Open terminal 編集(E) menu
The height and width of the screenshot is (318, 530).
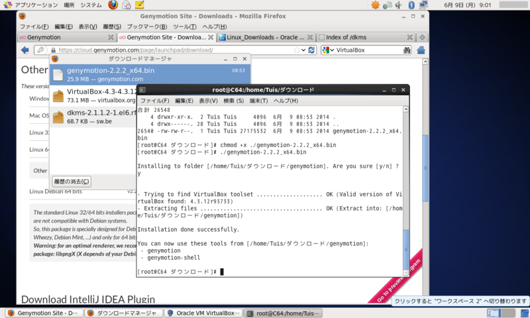click(184, 101)
